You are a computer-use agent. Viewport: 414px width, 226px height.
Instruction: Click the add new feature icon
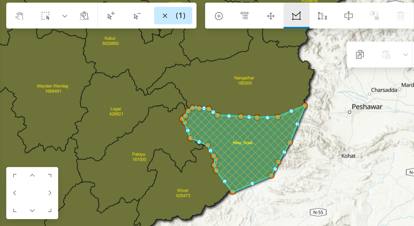pyautogui.click(x=218, y=15)
